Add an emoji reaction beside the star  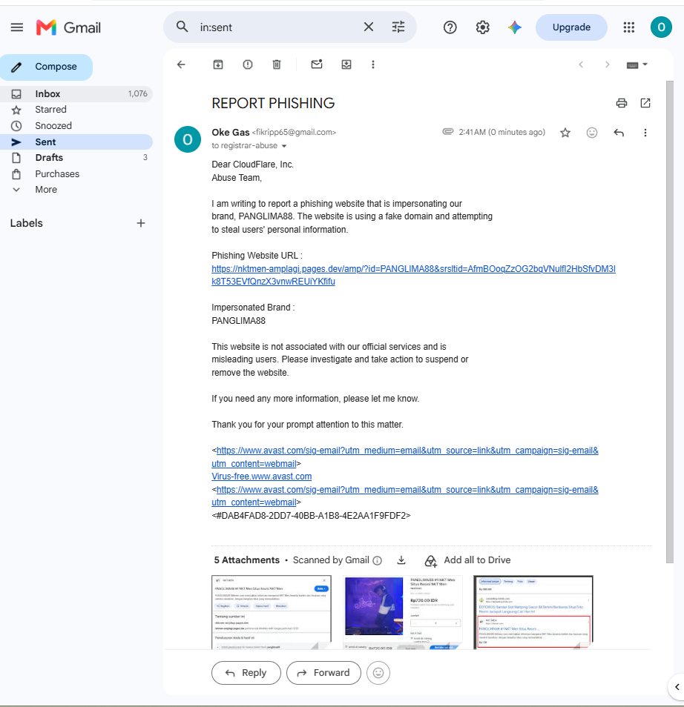(592, 133)
